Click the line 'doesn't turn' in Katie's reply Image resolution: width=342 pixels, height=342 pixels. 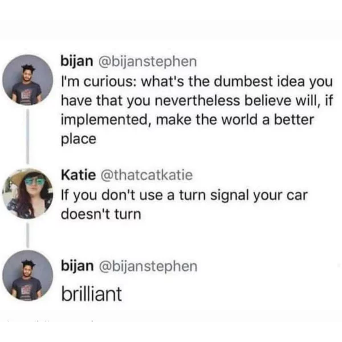coord(101,214)
